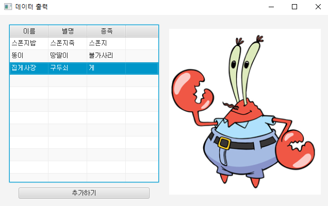Click the 데이터 출력 window app icon
This screenshot has width=328, height=206.
[8, 7]
